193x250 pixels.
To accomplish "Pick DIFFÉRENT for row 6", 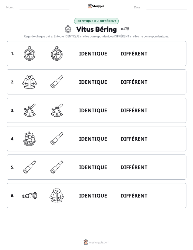I will [134, 195].
